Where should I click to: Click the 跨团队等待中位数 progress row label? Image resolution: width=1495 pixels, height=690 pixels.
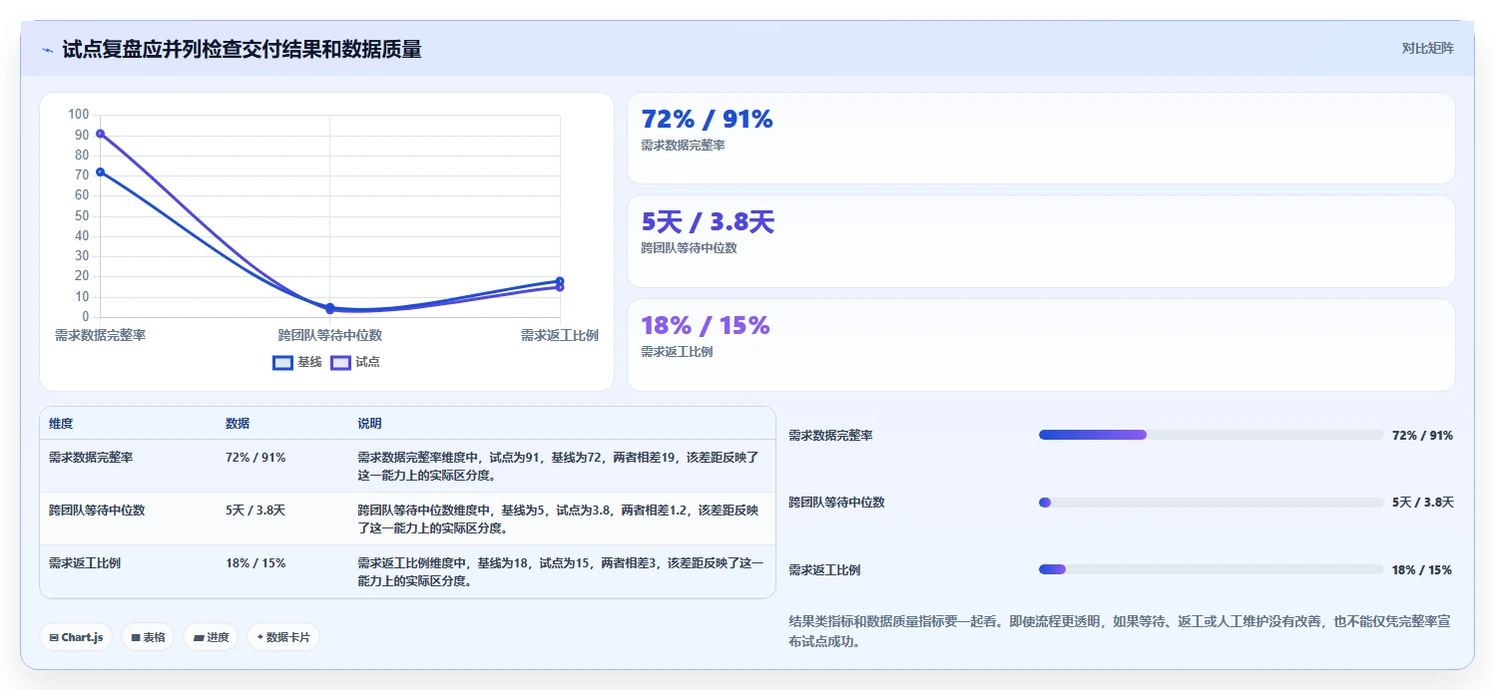click(x=836, y=503)
